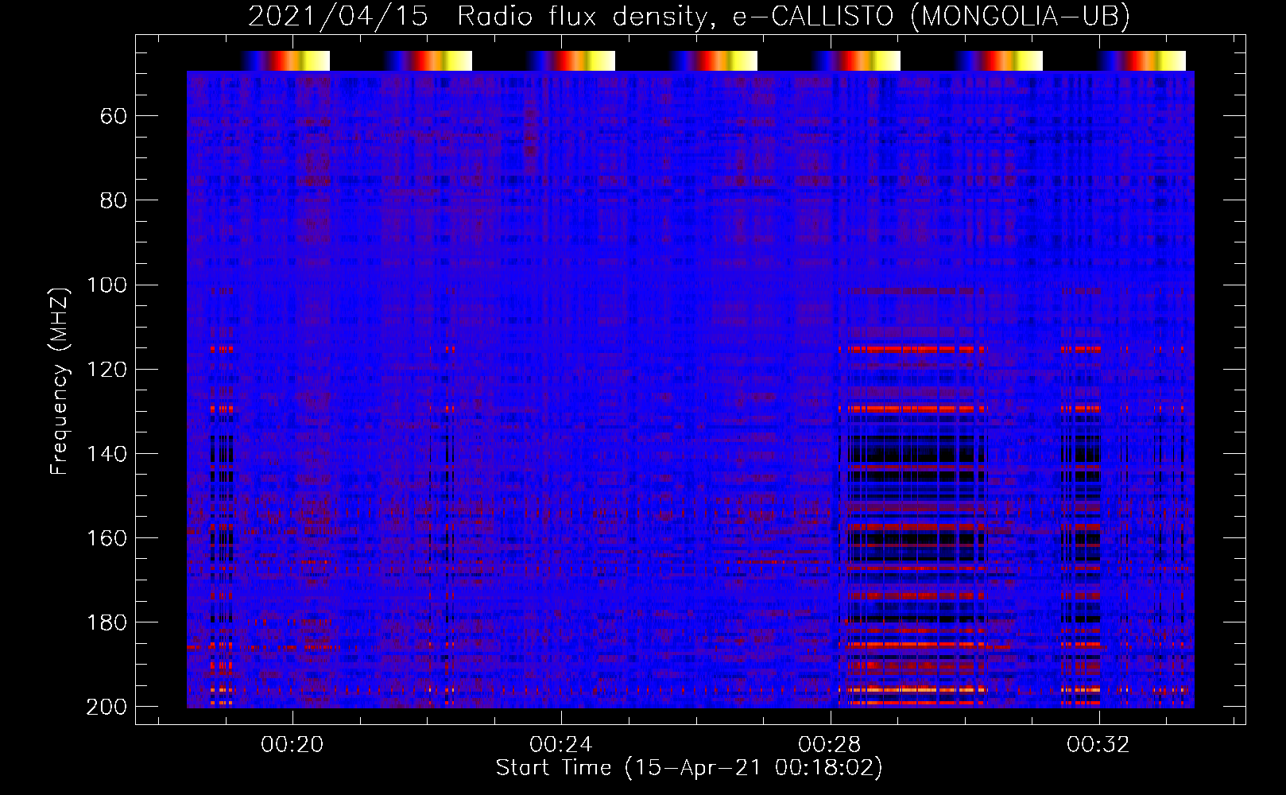
Task: Click the last color gradient bar above the spectrogram
Action: pyautogui.click(x=1141, y=60)
